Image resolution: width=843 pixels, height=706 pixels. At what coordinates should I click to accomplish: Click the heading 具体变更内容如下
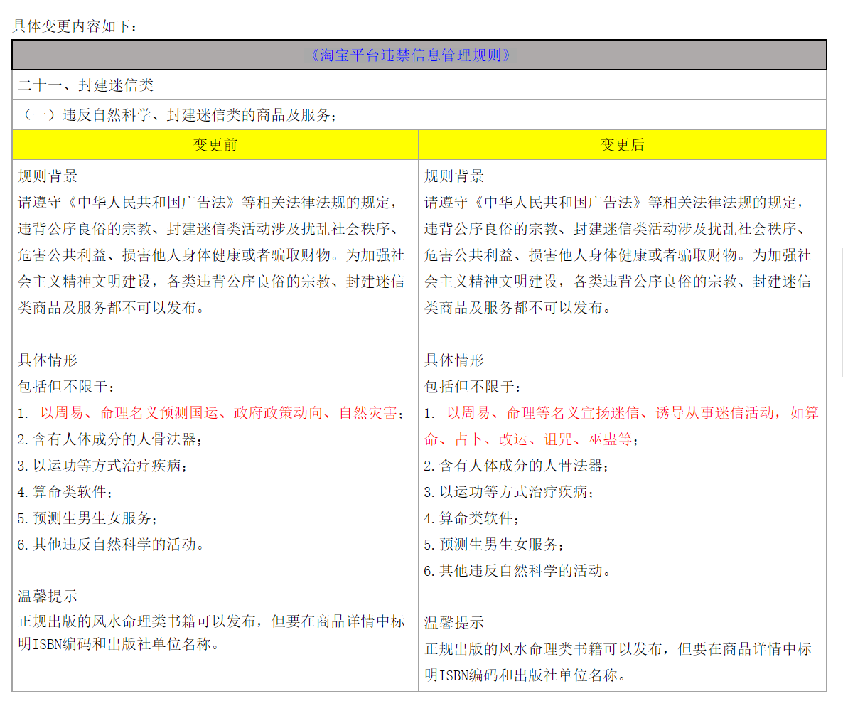[74, 26]
